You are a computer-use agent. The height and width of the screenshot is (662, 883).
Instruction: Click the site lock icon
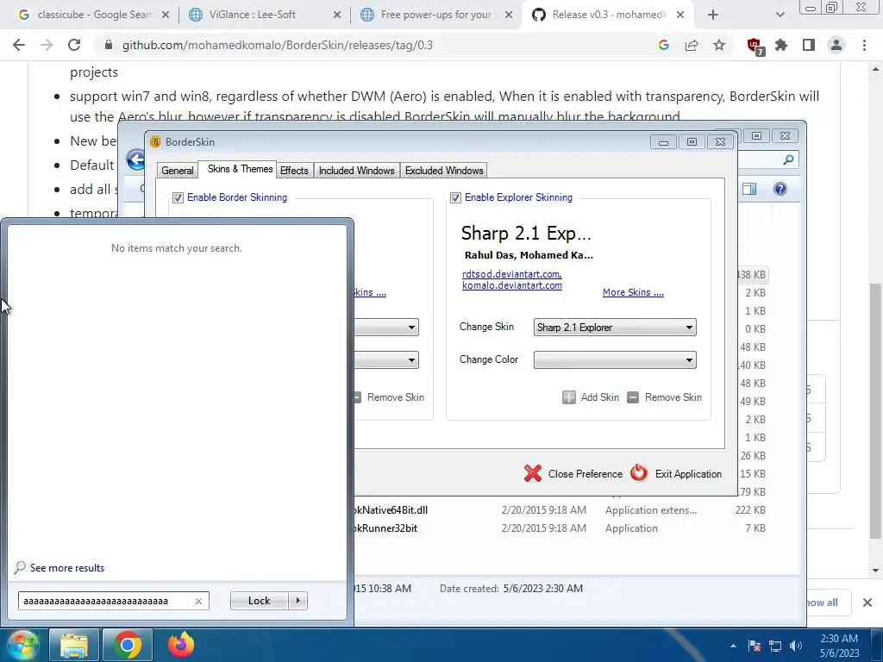pos(109,45)
